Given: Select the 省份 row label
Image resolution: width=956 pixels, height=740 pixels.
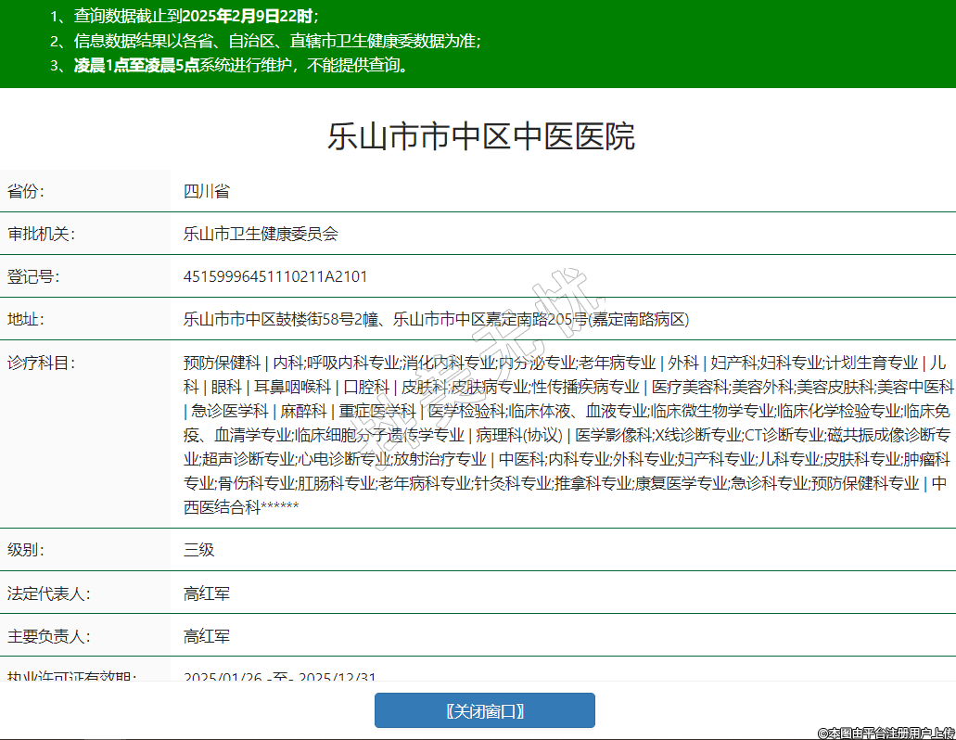Looking at the screenshot, I should 26,191.
